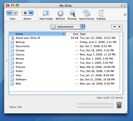Click the Backup folder name
Viewport: 133px width, 121px height.
point(20,42)
